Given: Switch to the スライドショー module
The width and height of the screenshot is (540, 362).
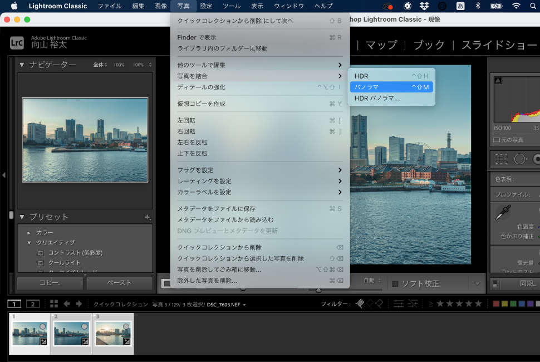Looking at the screenshot, I should click(x=499, y=45).
